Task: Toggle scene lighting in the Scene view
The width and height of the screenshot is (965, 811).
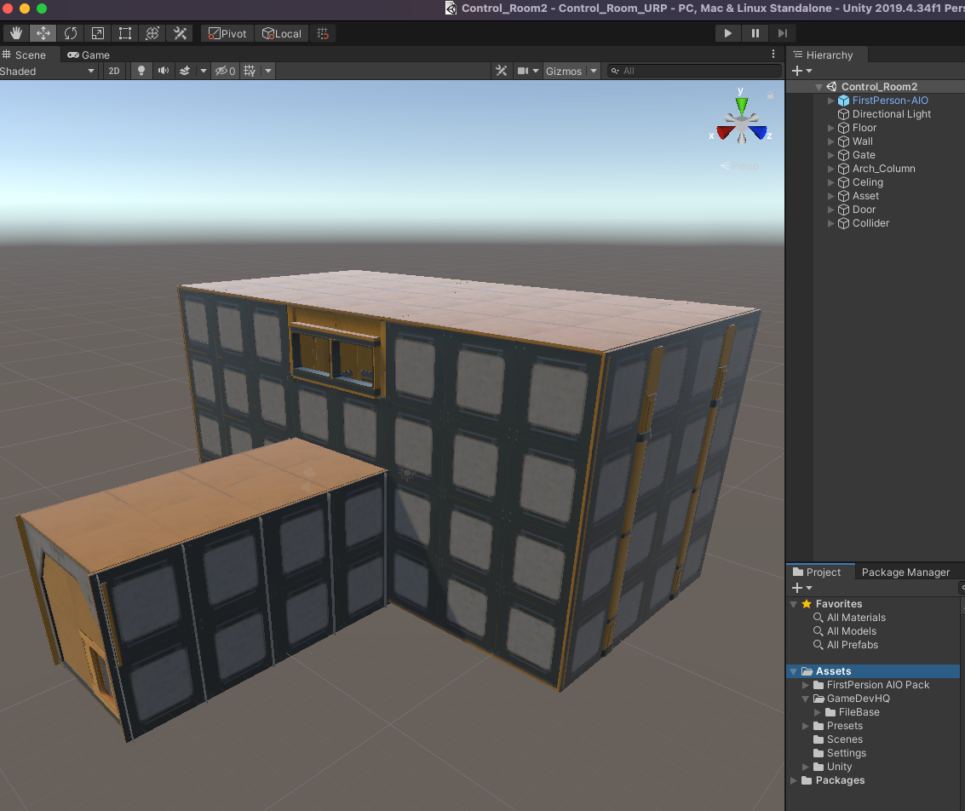Action: [140, 71]
